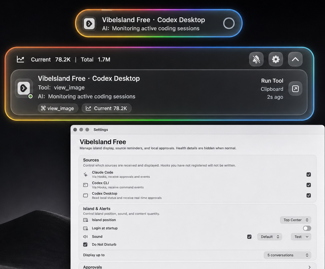Open the Test sound dropdown
Screen dimensions: 325x269
coord(301,237)
